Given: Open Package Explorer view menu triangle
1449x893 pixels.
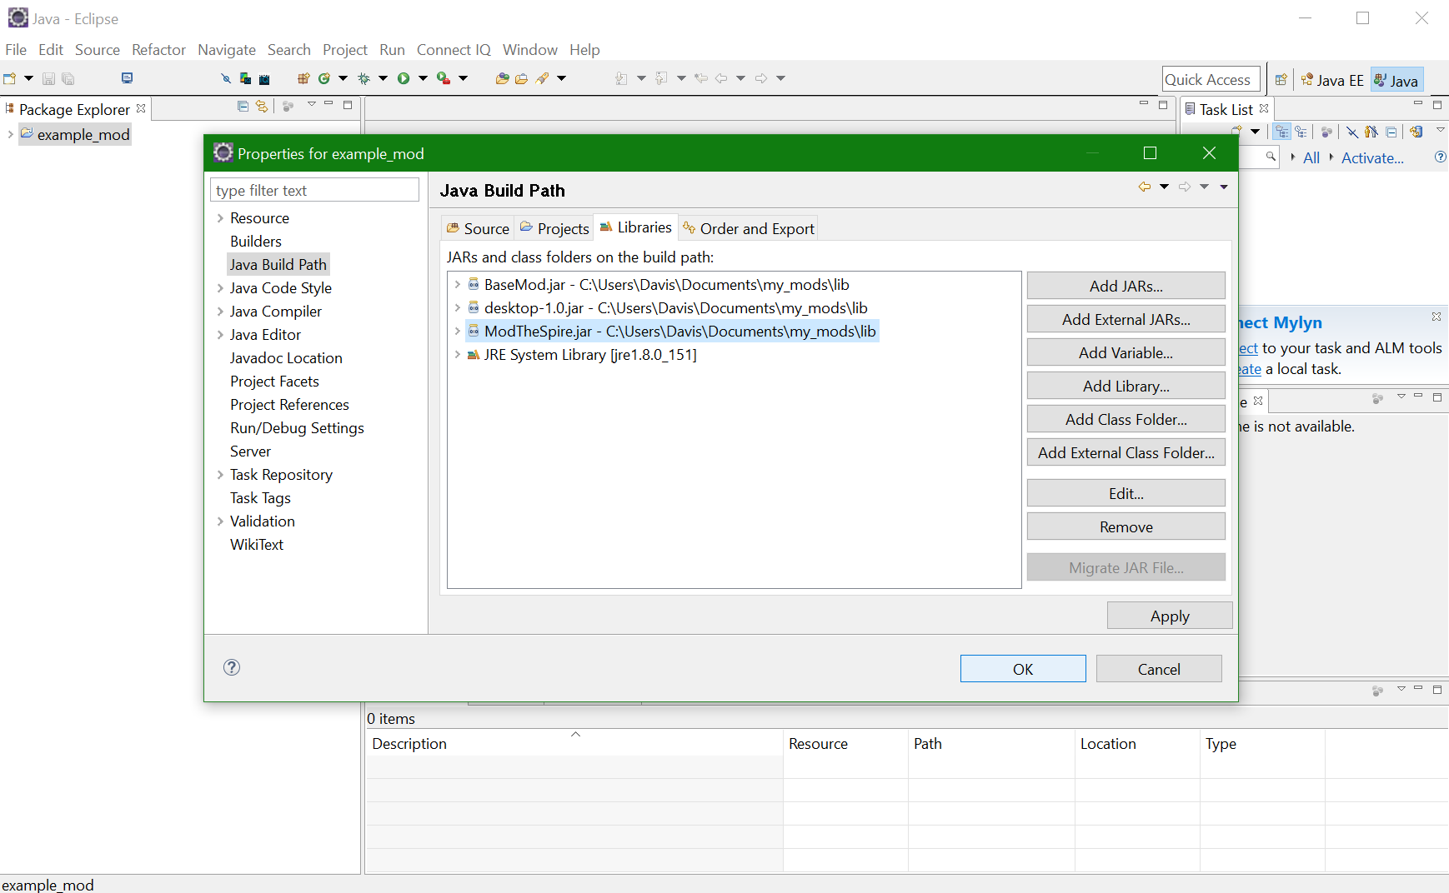Looking at the screenshot, I should pos(311,104).
